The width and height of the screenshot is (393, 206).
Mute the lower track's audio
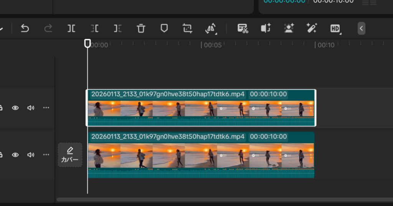click(x=31, y=155)
